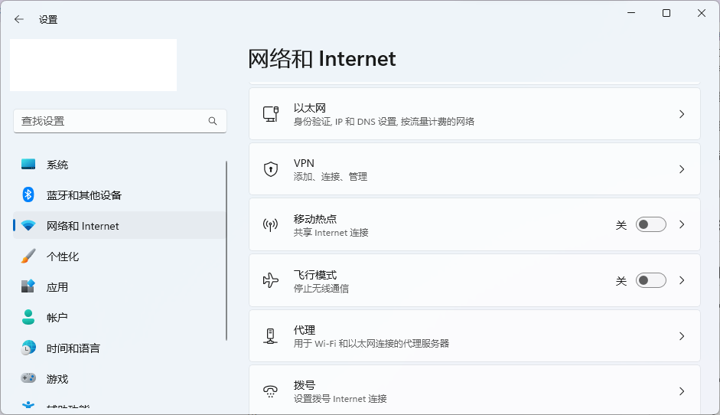Click the 移动热点 hotspot antenna icon
The width and height of the screenshot is (720, 415).
(270, 225)
